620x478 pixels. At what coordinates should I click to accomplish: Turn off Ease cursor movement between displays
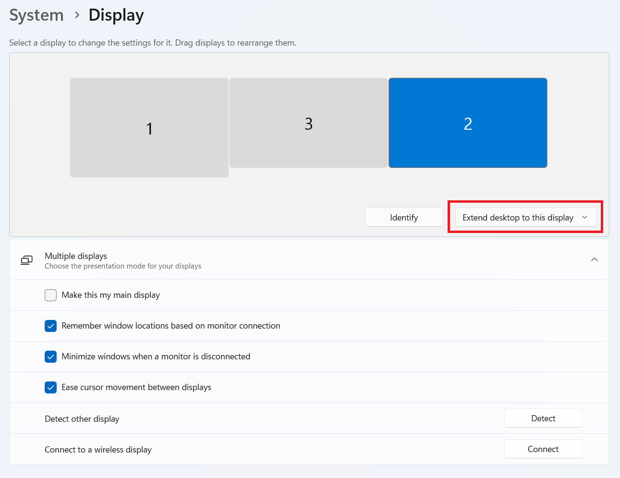pos(51,387)
